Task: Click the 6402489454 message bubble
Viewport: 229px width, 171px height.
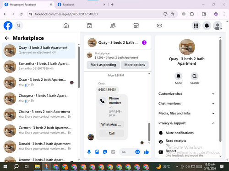Action: [x=107, y=90]
